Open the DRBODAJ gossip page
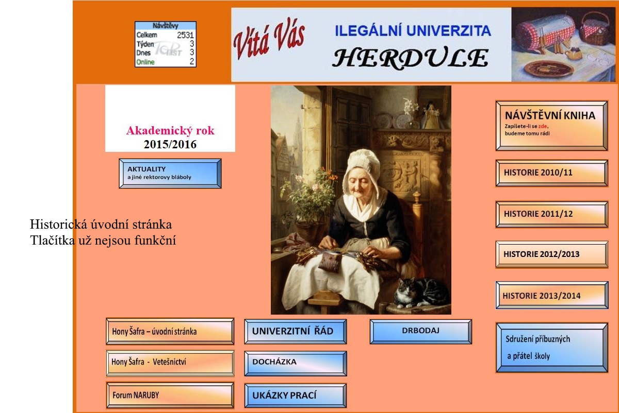This screenshot has height=413, width=619. click(x=422, y=332)
